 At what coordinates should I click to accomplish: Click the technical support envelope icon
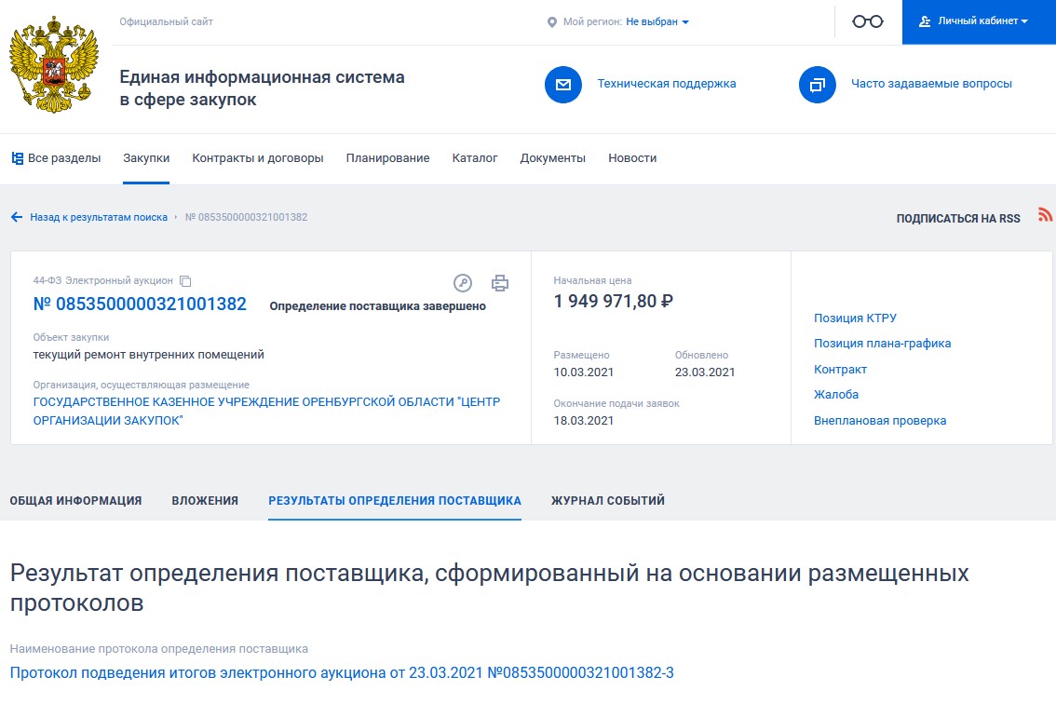(x=563, y=84)
